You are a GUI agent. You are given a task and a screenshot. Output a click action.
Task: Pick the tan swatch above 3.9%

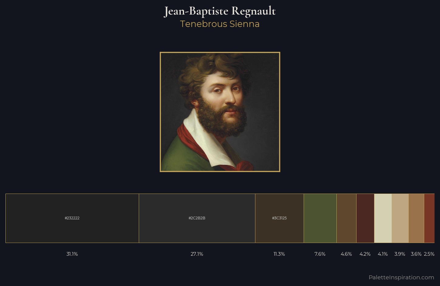coord(400,218)
